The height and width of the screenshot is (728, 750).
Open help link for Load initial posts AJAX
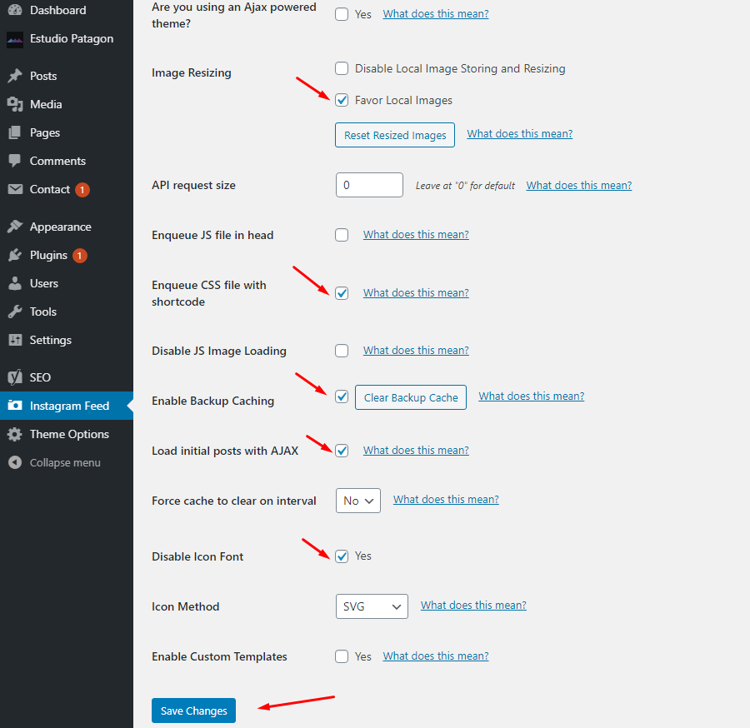(x=416, y=451)
